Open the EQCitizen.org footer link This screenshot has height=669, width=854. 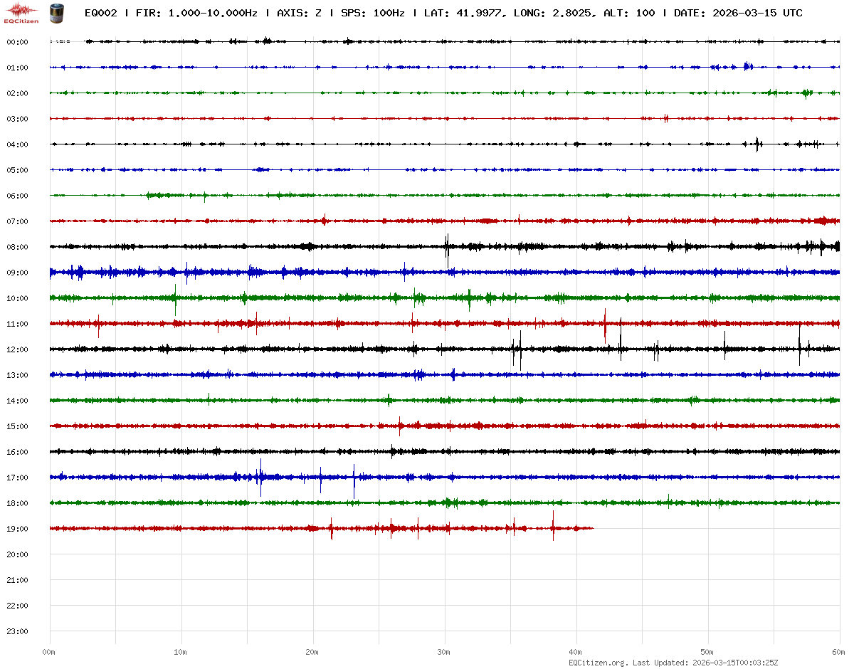click(x=598, y=663)
